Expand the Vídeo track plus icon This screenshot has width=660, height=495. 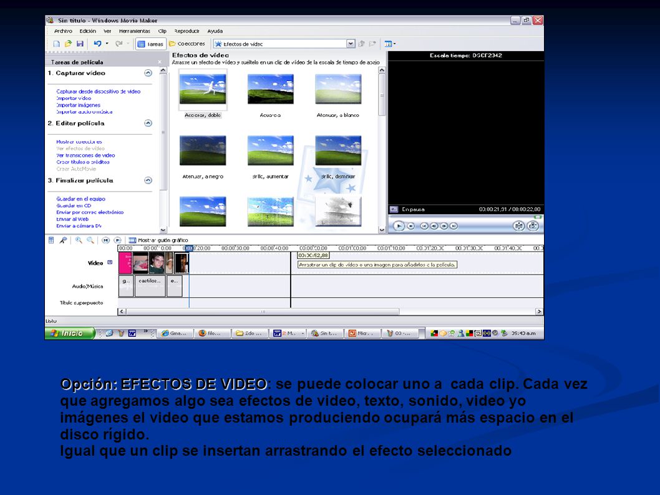tap(110, 262)
